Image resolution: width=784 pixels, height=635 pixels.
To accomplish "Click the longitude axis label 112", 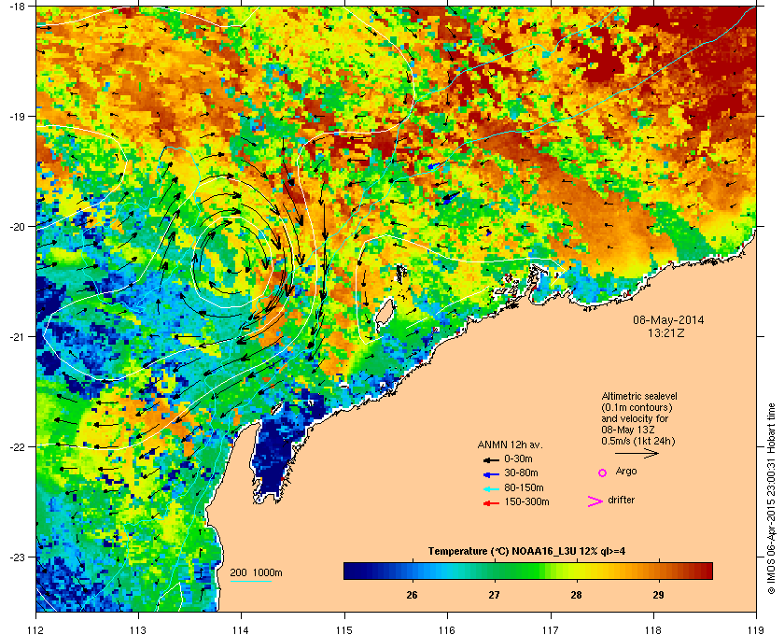I will tap(35, 629).
